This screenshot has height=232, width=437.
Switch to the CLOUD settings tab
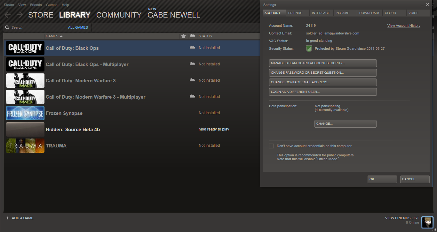click(394, 13)
